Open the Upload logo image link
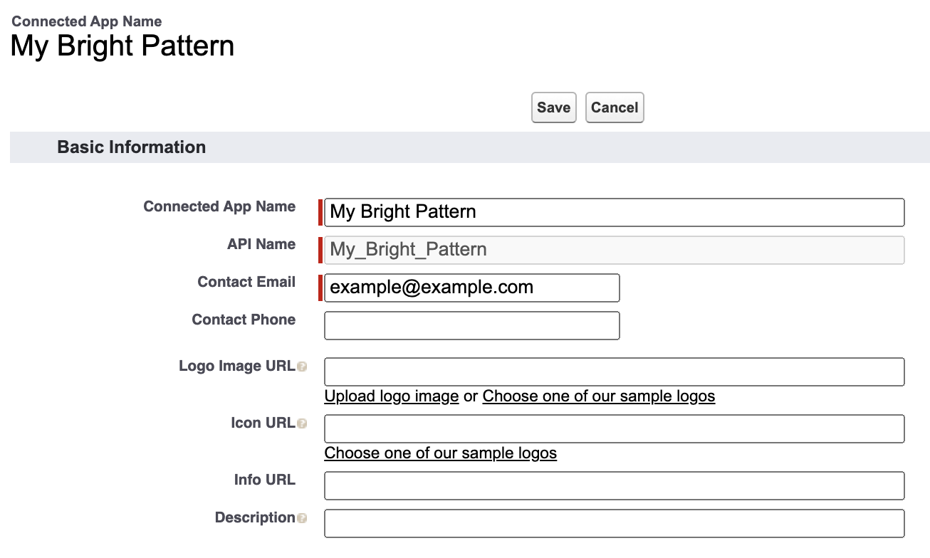This screenshot has height=558, width=930. [x=392, y=396]
